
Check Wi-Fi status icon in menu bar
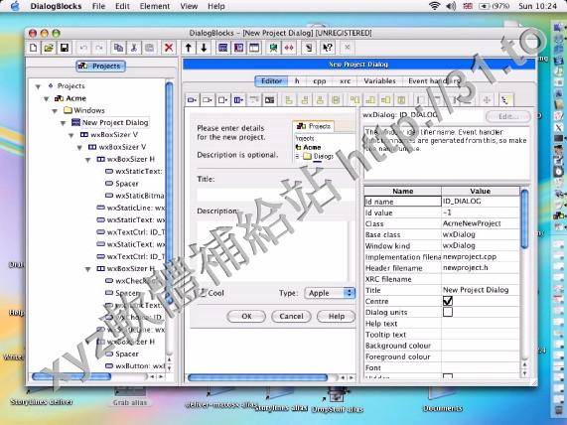pyautogui.click(x=434, y=6)
